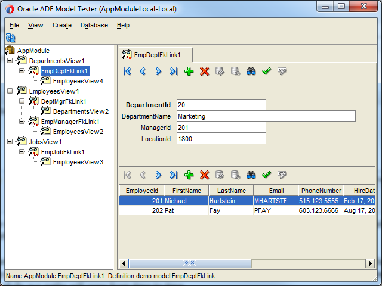Collapse the EmpJobFkLink1 tree node
The width and height of the screenshot is (382, 286).
pos(21,151)
